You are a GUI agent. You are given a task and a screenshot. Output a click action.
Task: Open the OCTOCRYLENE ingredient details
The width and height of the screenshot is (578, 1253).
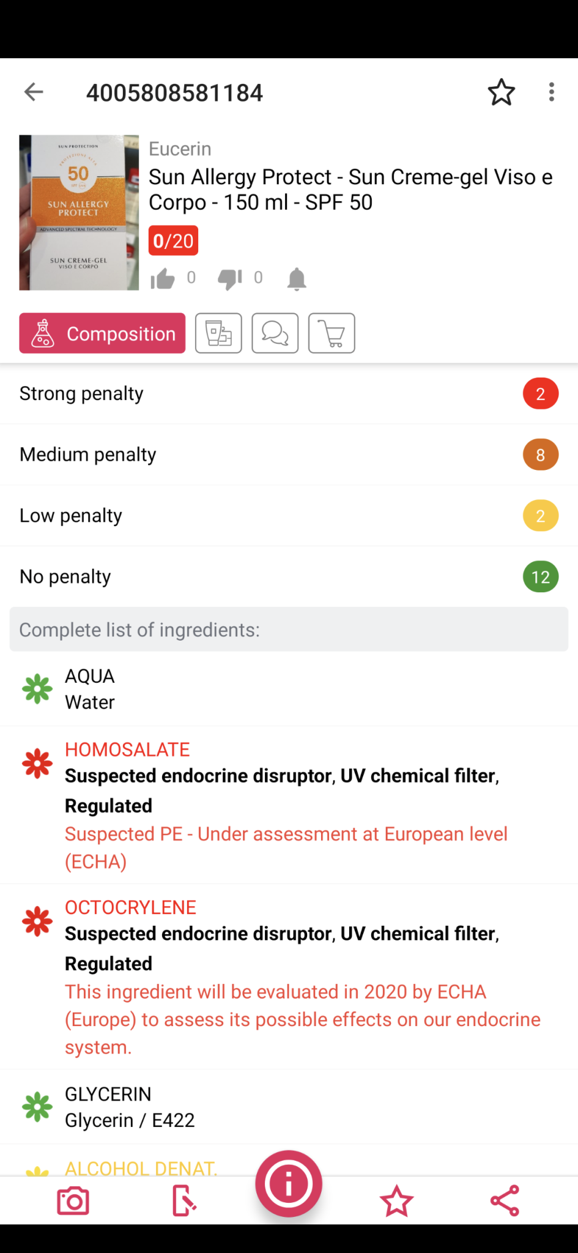pos(130,907)
